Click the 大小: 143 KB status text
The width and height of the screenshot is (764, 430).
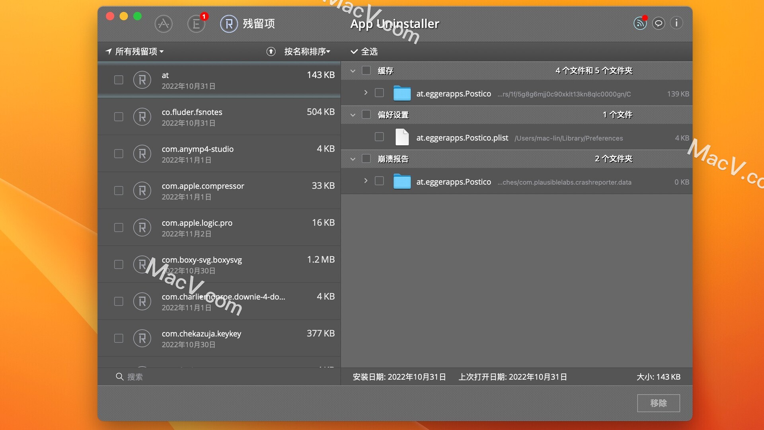click(659, 377)
